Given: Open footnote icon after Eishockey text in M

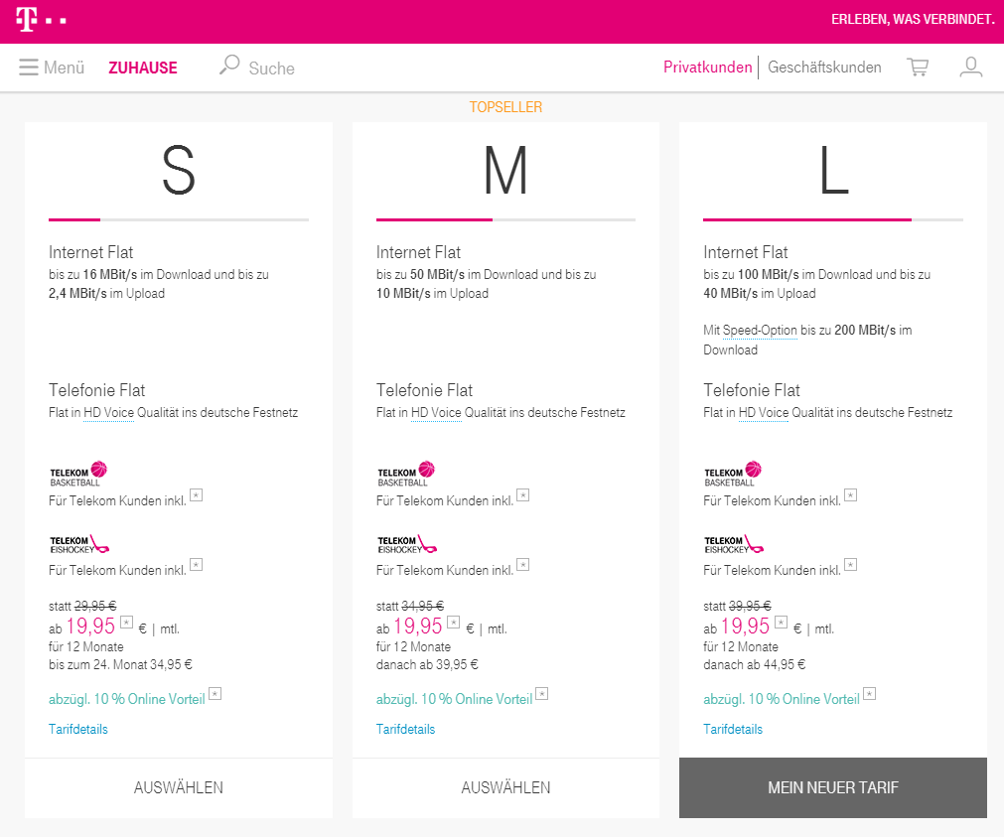Looking at the screenshot, I should (x=523, y=564).
